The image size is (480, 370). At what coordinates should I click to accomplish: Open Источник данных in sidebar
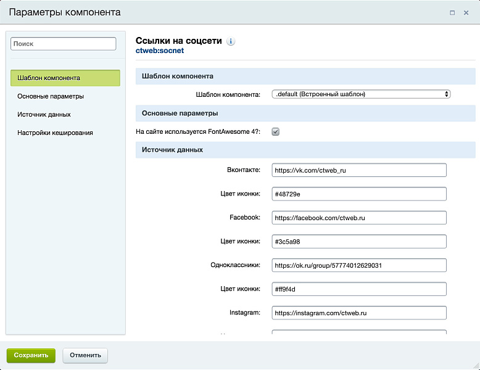44,114
